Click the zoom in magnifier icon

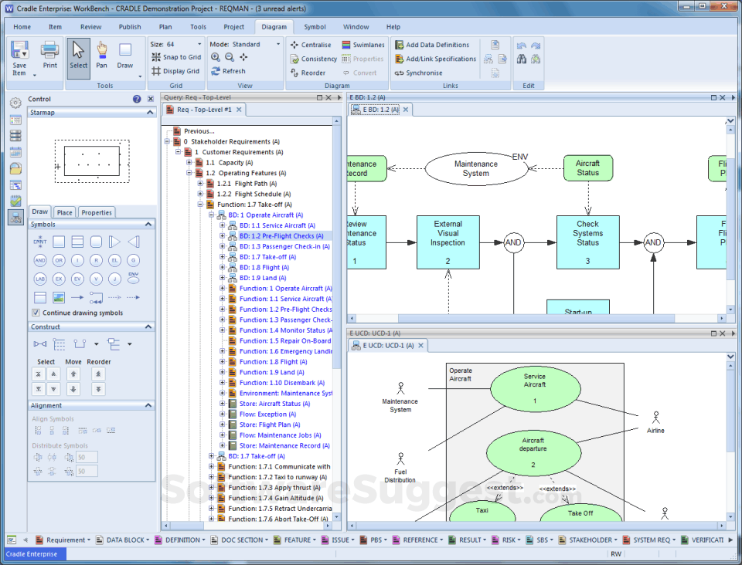click(216, 57)
